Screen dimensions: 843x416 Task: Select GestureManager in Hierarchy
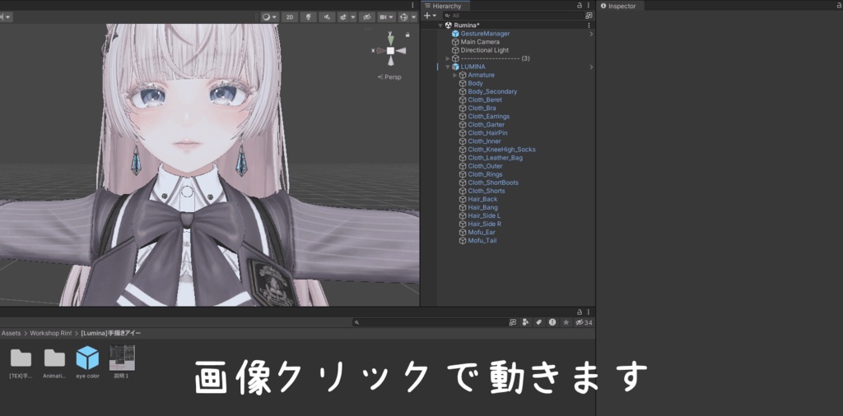coord(485,33)
